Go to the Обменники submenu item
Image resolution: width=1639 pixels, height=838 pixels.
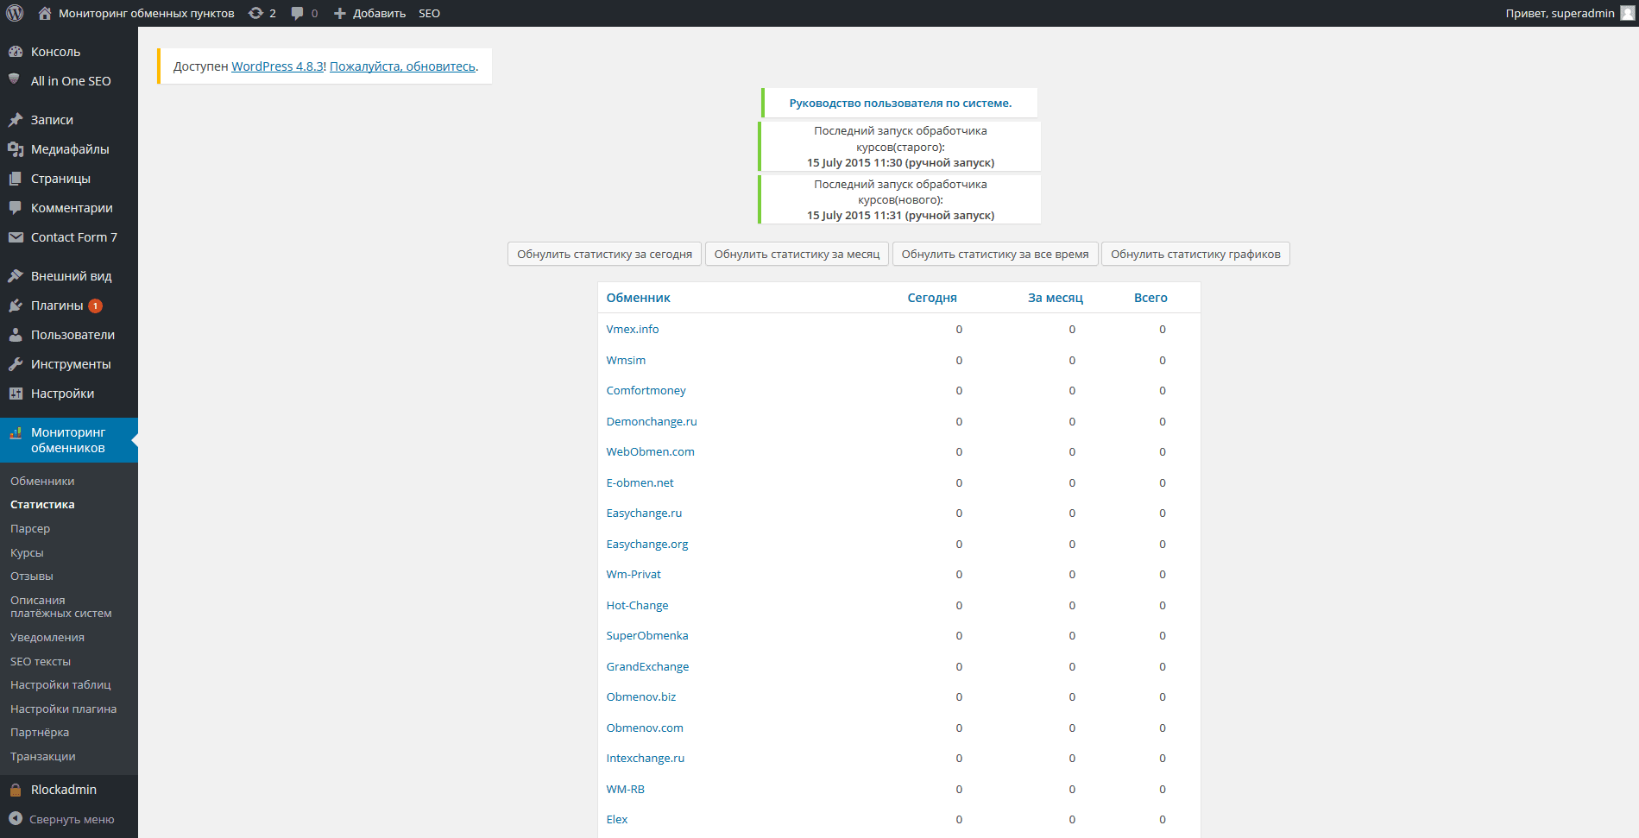pyautogui.click(x=42, y=482)
